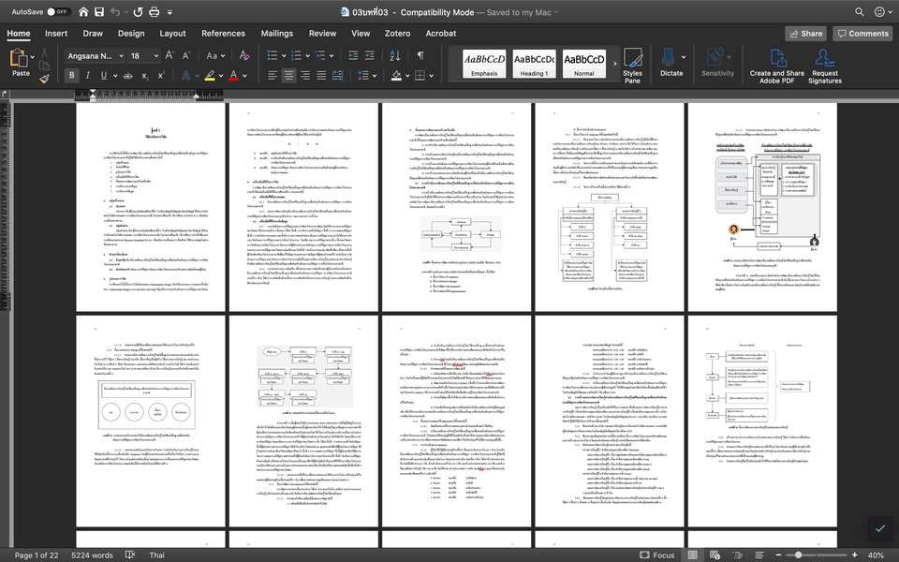Open the Styles Pane

[632, 66]
